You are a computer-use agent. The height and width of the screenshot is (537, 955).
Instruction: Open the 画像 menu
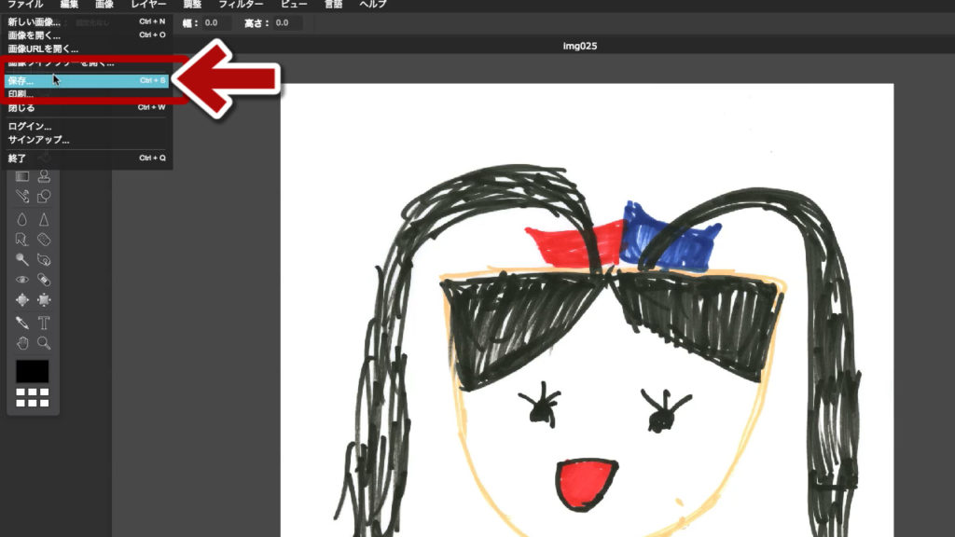tap(104, 5)
